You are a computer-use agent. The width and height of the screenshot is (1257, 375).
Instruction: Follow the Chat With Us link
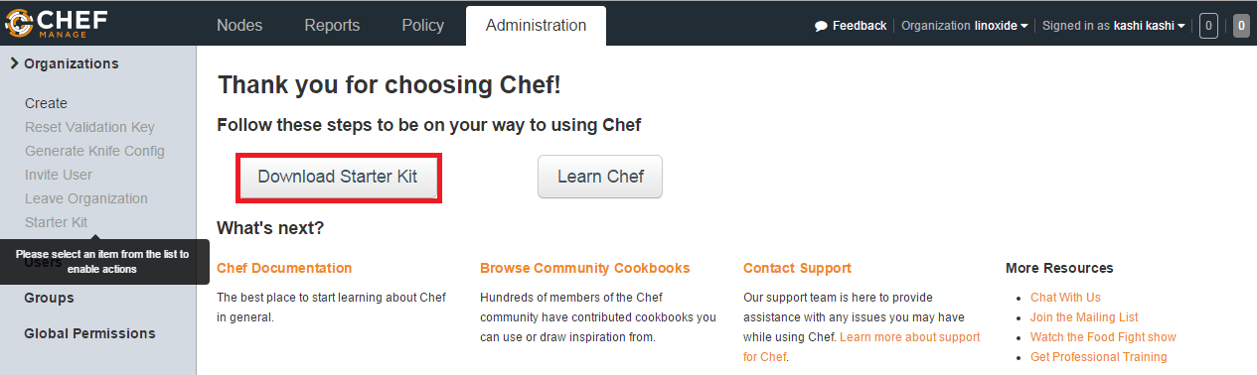(x=1065, y=298)
